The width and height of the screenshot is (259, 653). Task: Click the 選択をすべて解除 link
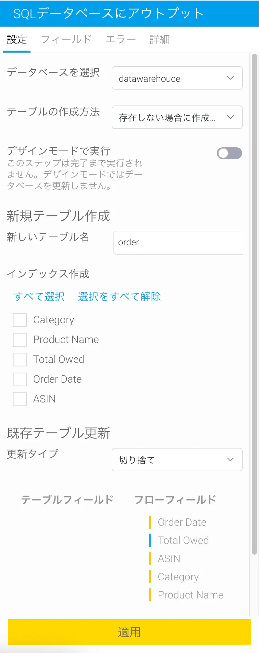(119, 297)
